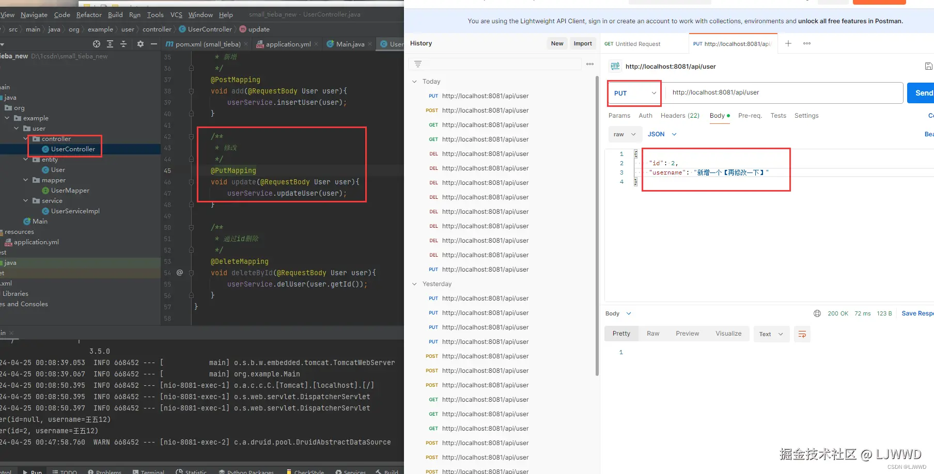This screenshot has height=474, width=934.
Task: Open the Tools menu in IntelliJ
Action: (x=155, y=15)
